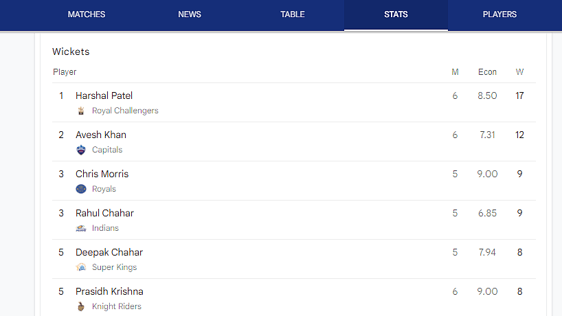Open the Rahul Chahar player entry

tap(294, 220)
